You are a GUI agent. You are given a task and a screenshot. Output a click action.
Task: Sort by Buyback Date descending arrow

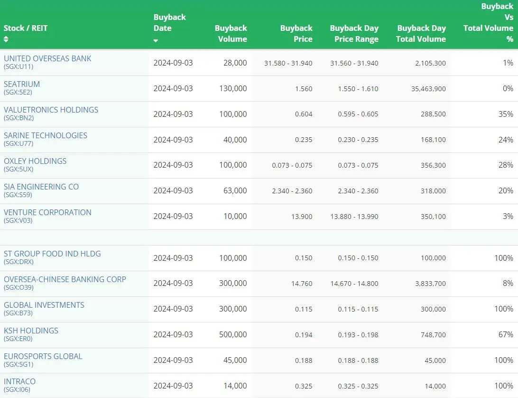coord(156,41)
